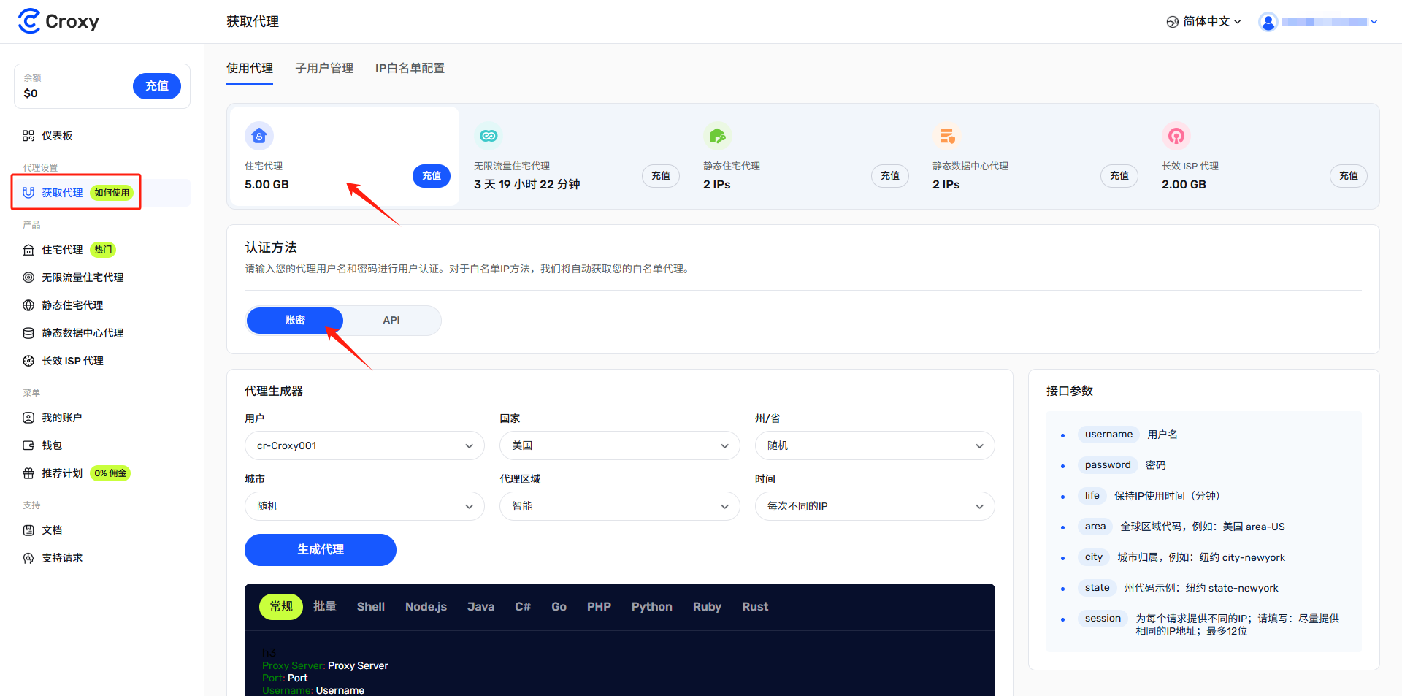Click the 0% 佣金 badge
This screenshot has height=696, width=1402.
pyautogui.click(x=110, y=473)
